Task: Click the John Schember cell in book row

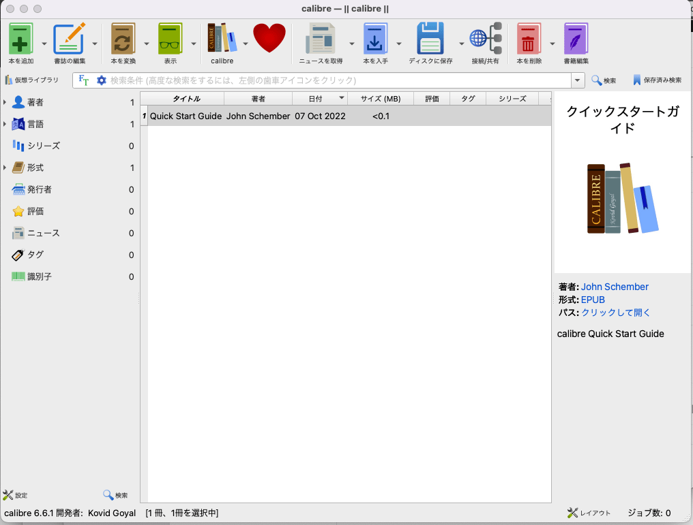Action: [x=258, y=116]
